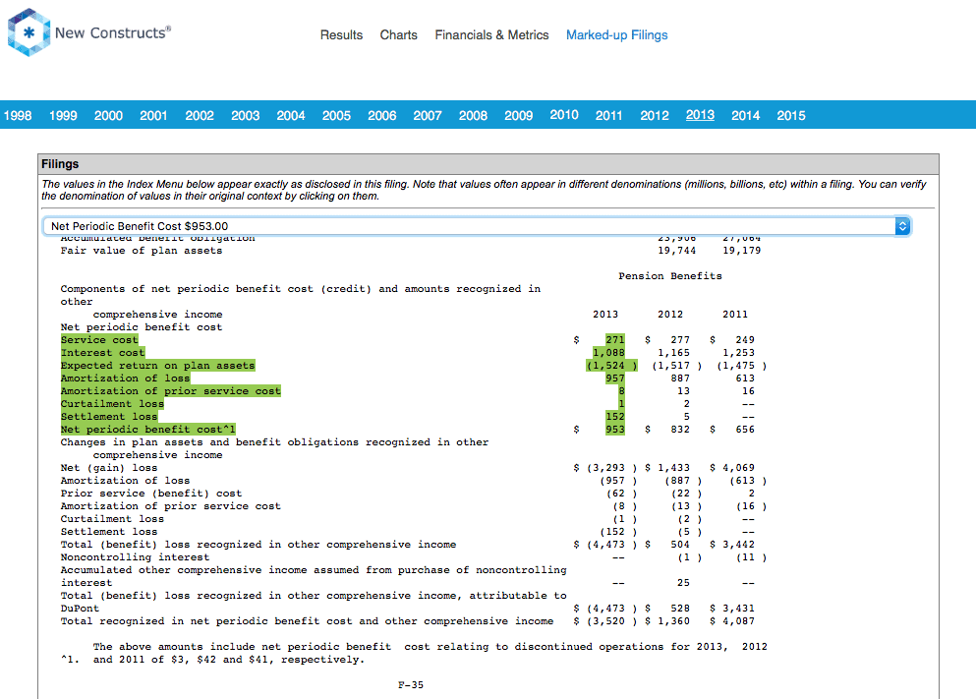Click highlighted Curtailment loss label

click(x=112, y=404)
